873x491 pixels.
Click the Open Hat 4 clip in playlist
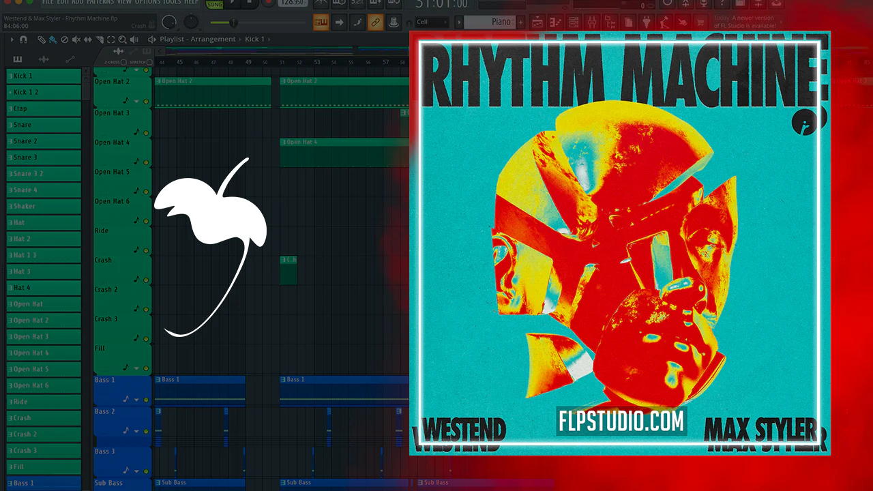click(344, 153)
